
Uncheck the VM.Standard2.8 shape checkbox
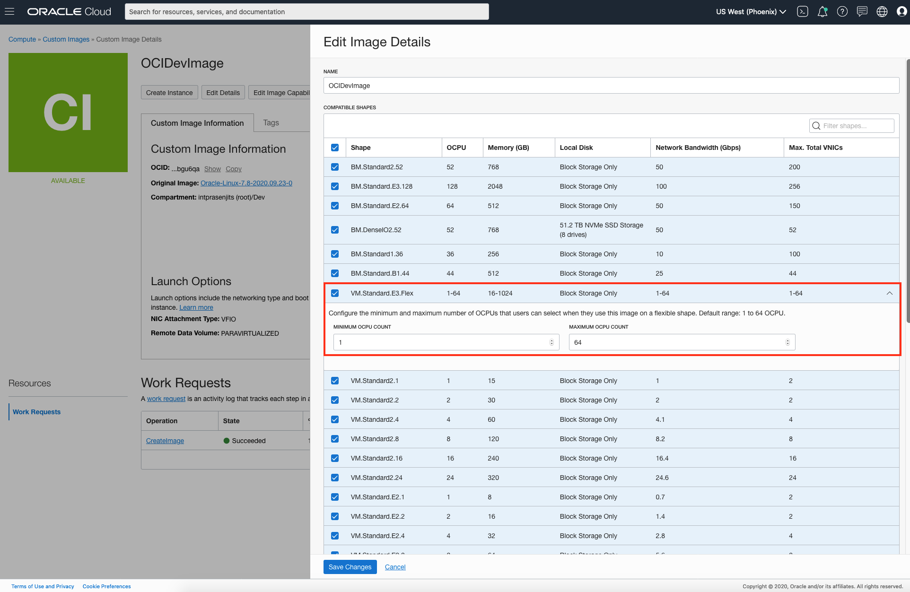[x=335, y=439]
